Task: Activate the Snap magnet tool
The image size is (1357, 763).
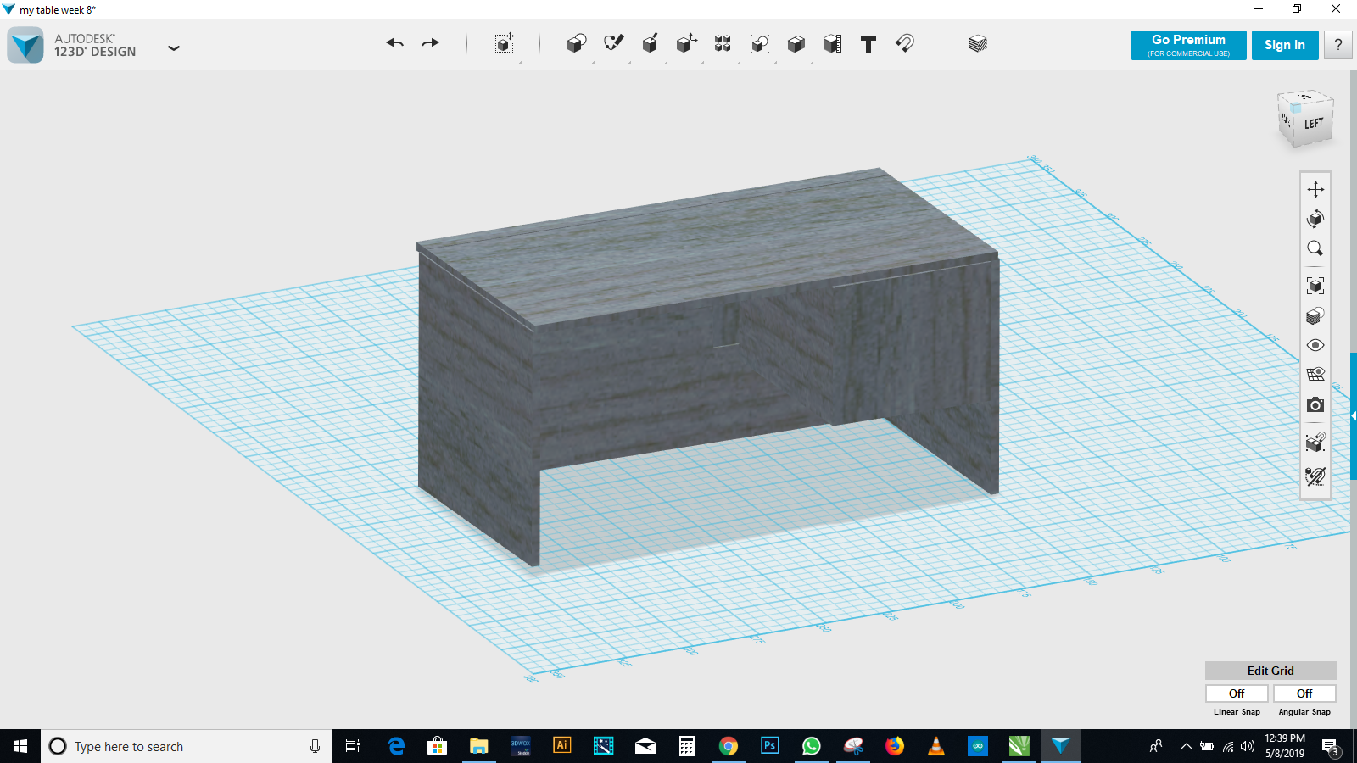Action: [905, 43]
